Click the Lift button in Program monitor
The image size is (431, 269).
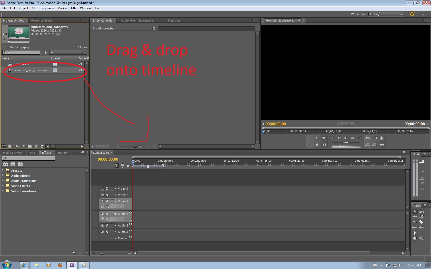point(368,145)
